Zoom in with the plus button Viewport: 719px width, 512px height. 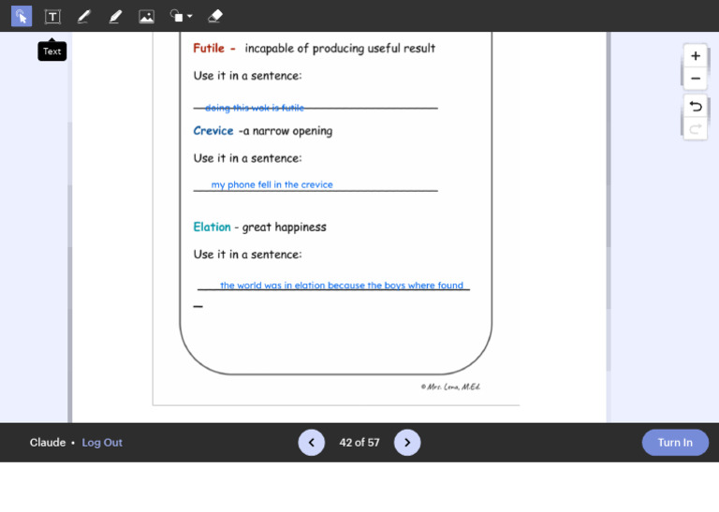tap(695, 56)
